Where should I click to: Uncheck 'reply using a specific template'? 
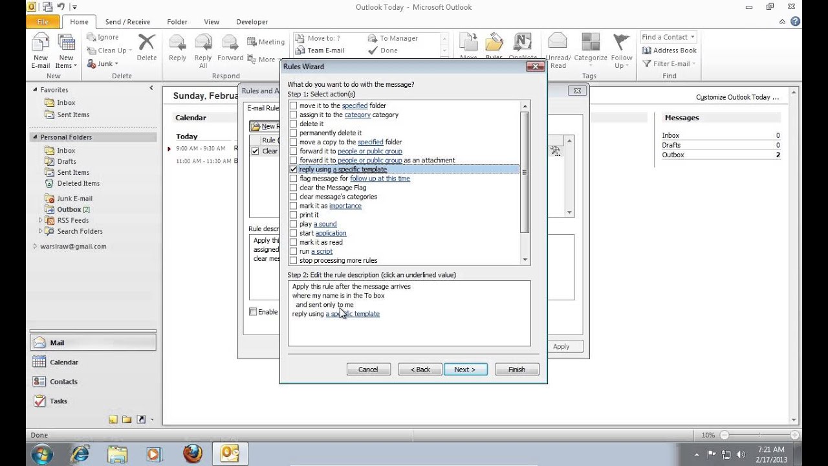pos(293,170)
